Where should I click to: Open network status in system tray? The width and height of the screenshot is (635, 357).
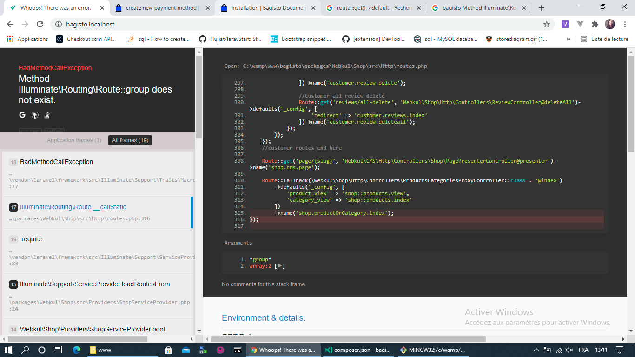tap(559, 350)
